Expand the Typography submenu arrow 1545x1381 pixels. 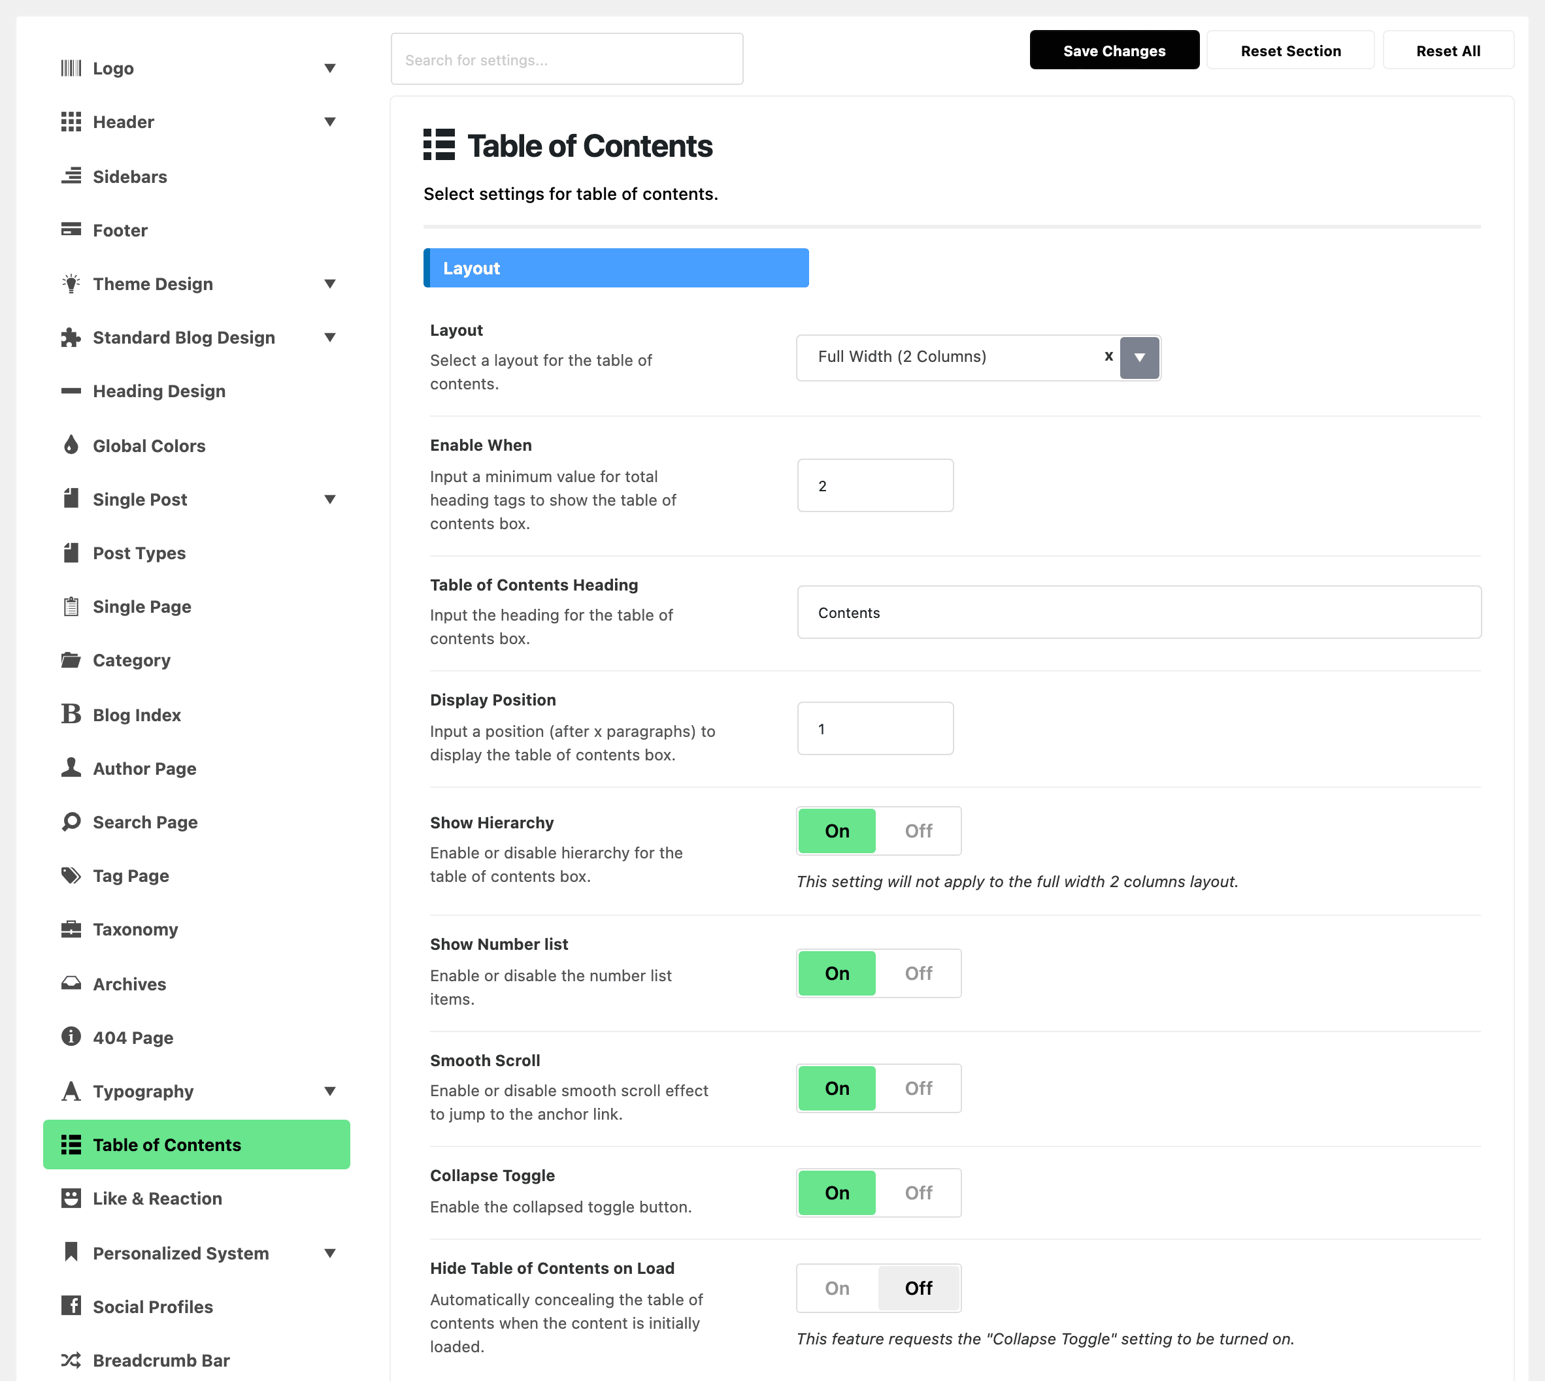point(329,1091)
